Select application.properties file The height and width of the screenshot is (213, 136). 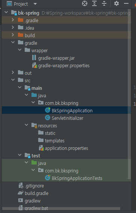tap(67, 148)
